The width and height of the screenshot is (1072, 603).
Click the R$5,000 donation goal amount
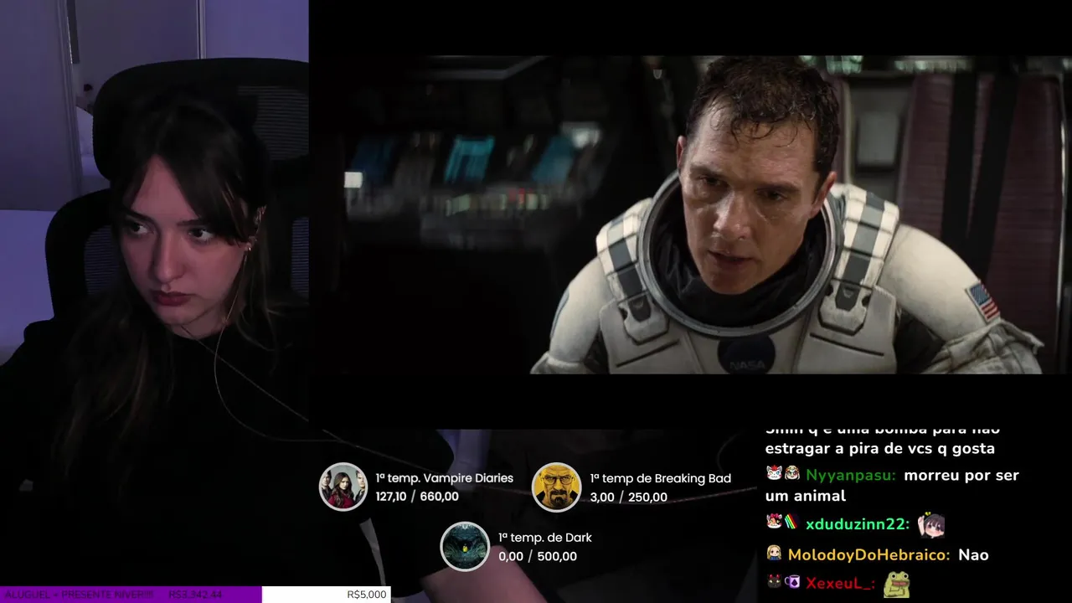367,595
